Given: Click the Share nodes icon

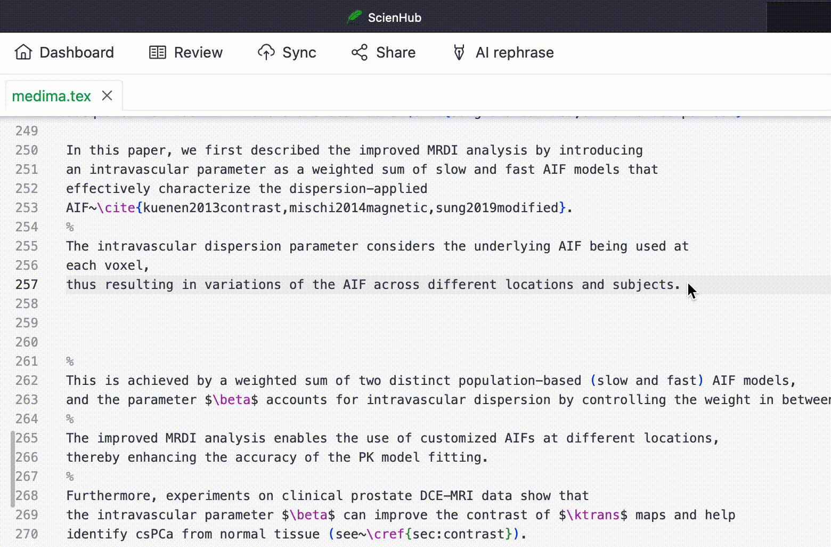Looking at the screenshot, I should click(x=360, y=52).
